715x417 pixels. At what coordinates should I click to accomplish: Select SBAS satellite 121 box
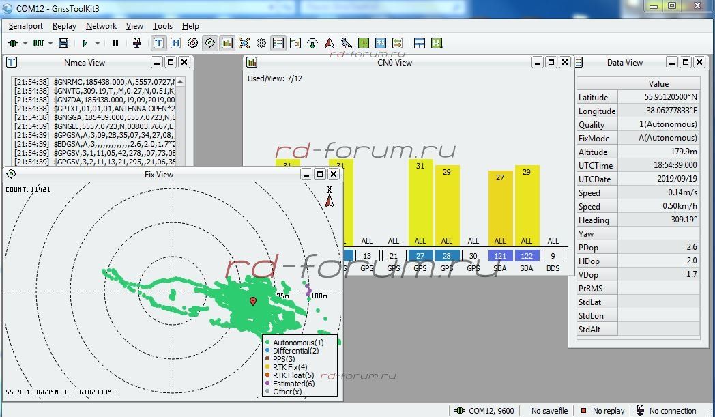point(500,256)
